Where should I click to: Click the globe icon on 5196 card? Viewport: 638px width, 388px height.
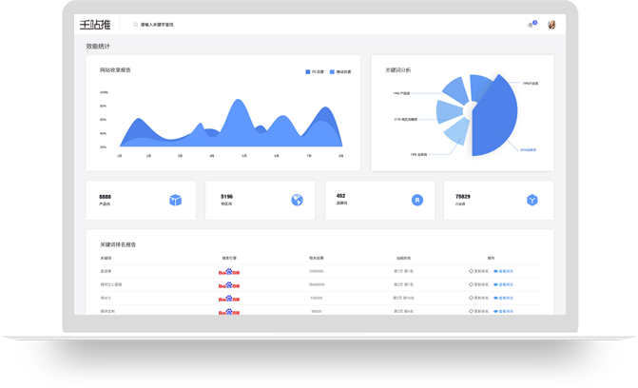297,200
